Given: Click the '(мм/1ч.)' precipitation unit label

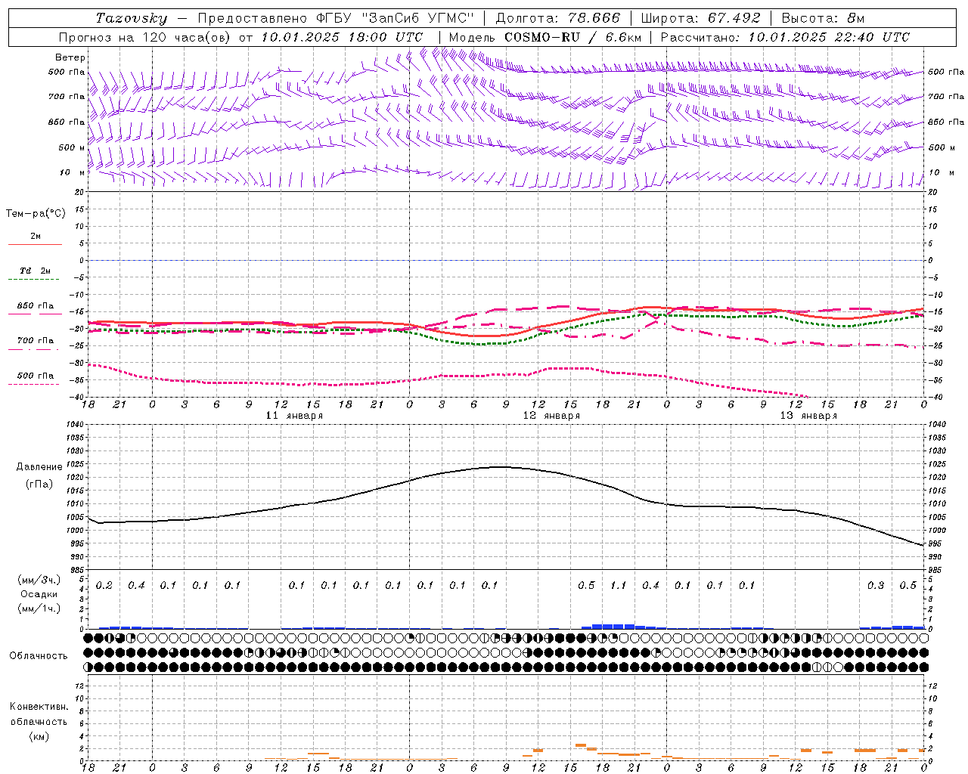Looking at the screenshot, I should pos(39,608).
